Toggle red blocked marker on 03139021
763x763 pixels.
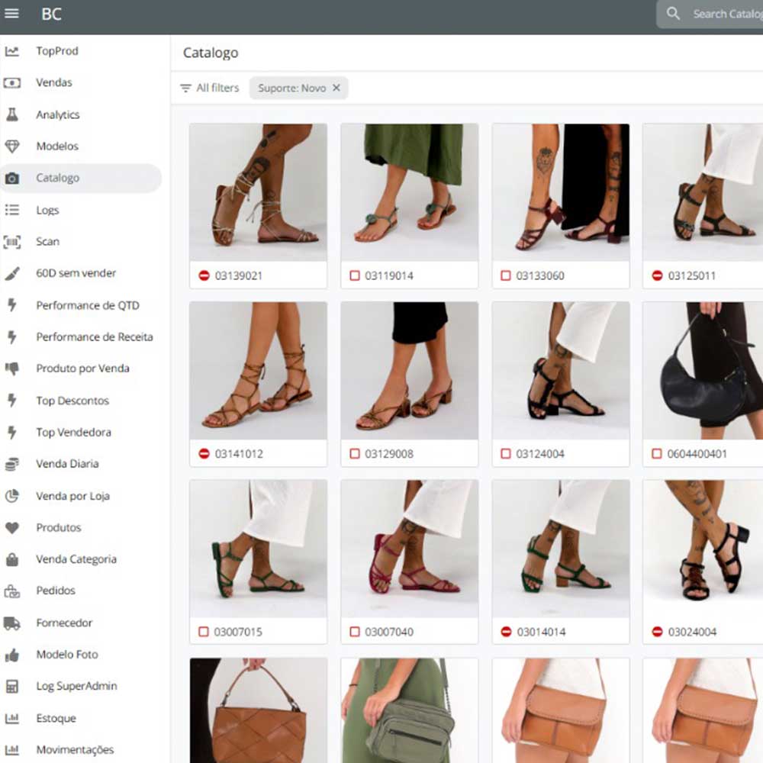click(x=204, y=276)
